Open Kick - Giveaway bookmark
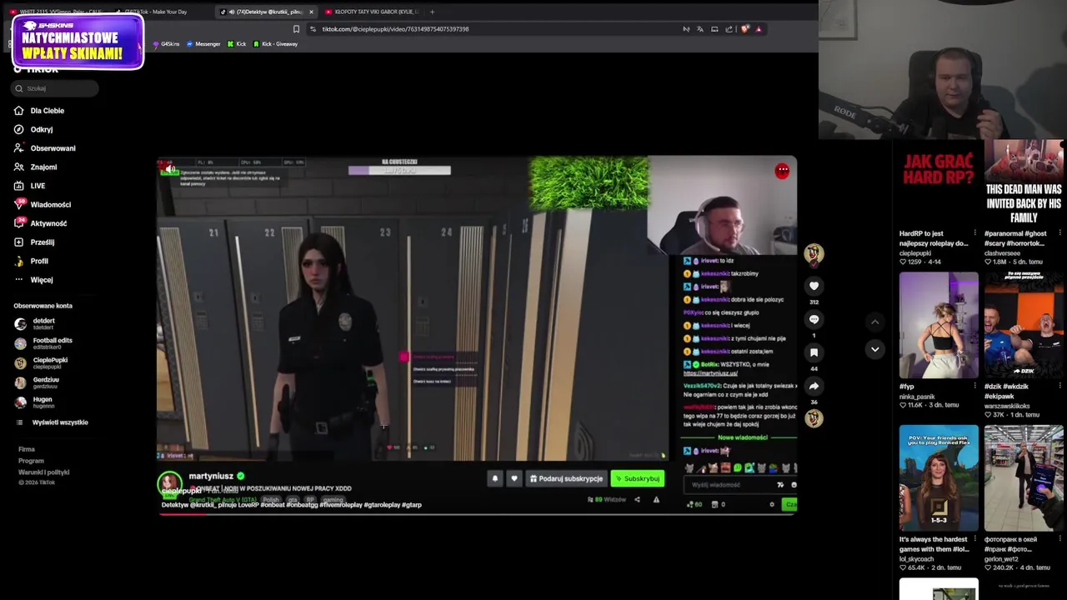The height and width of the screenshot is (600, 1067). pyautogui.click(x=275, y=44)
